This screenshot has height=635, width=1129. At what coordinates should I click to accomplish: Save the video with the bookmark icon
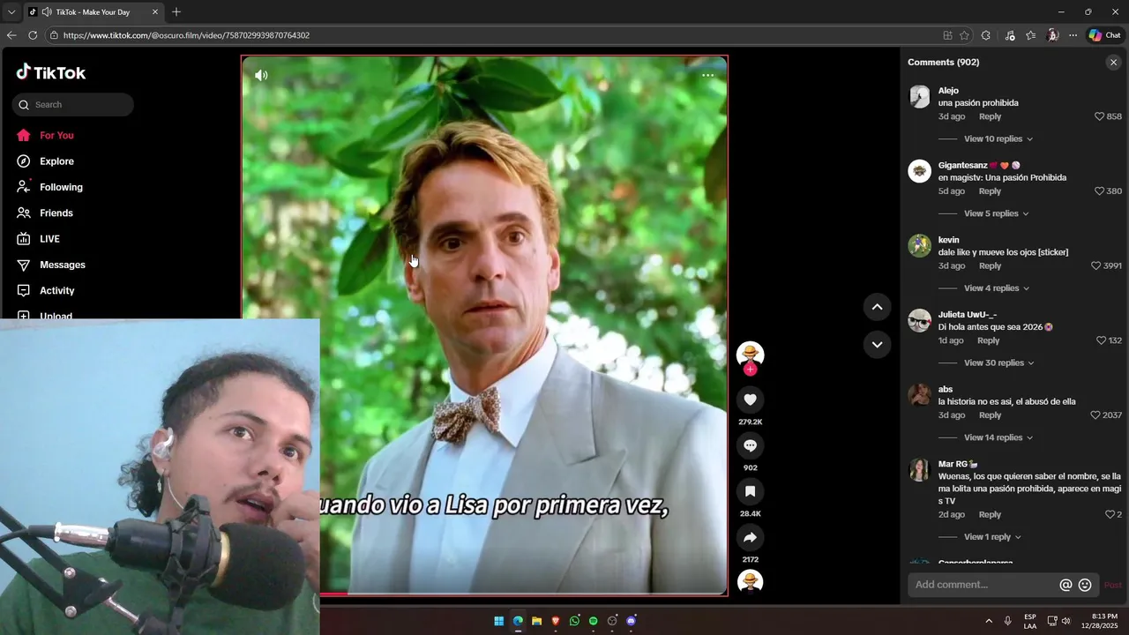coord(750,491)
